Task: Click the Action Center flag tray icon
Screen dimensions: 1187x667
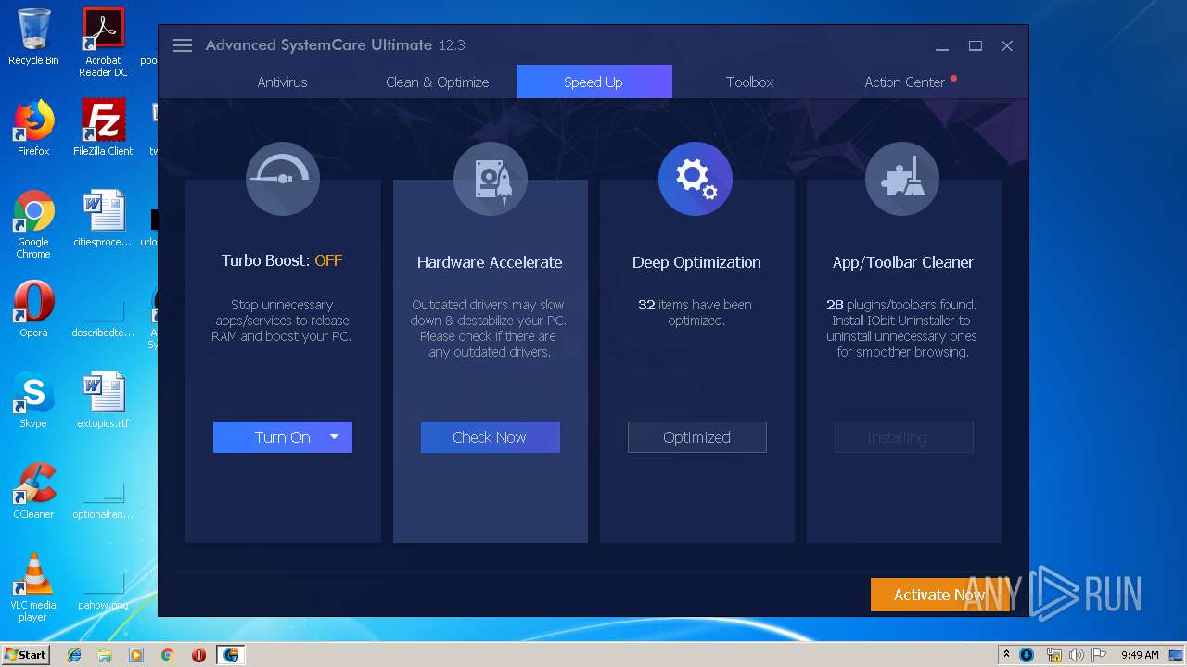Action: pyautogui.click(x=1099, y=655)
